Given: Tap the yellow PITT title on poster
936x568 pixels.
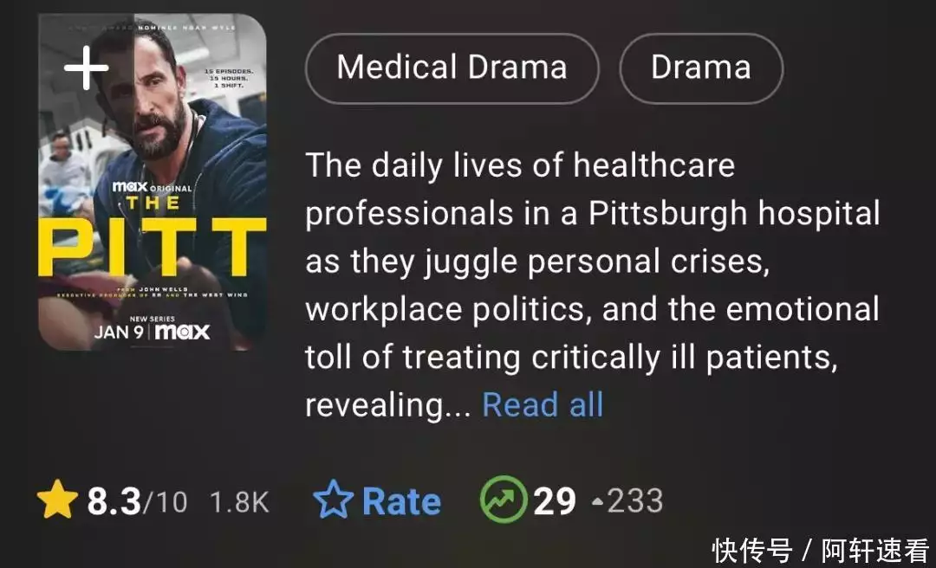Looking at the screenshot, I should [x=153, y=247].
